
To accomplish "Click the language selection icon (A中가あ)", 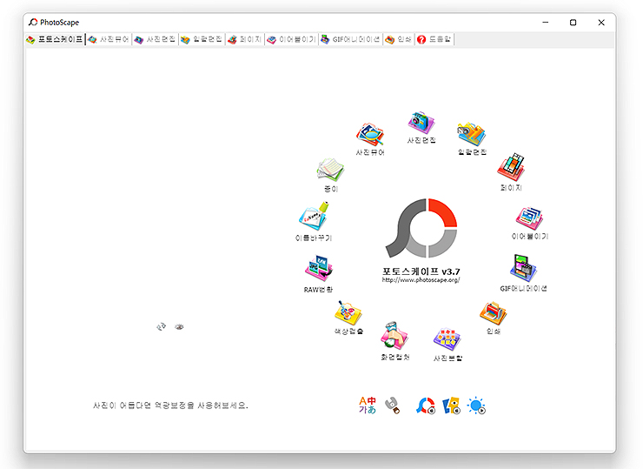I will pos(368,405).
